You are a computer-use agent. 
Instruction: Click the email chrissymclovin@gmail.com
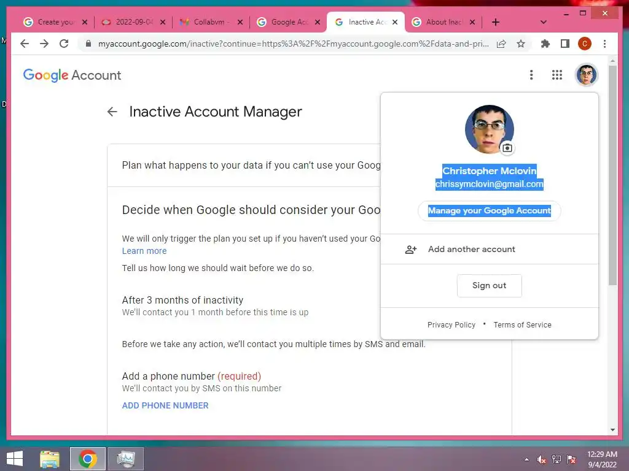tap(489, 184)
